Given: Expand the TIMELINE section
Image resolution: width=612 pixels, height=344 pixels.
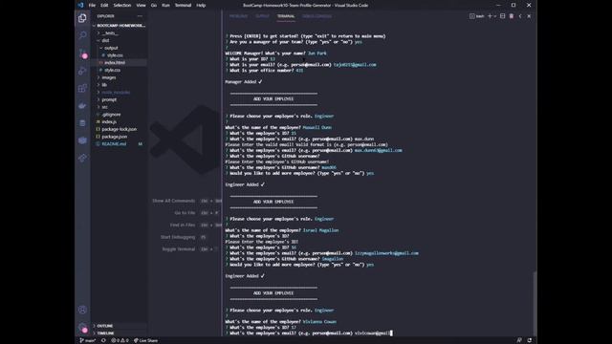Looking at the screenshot, I should [x=105, y=333].
